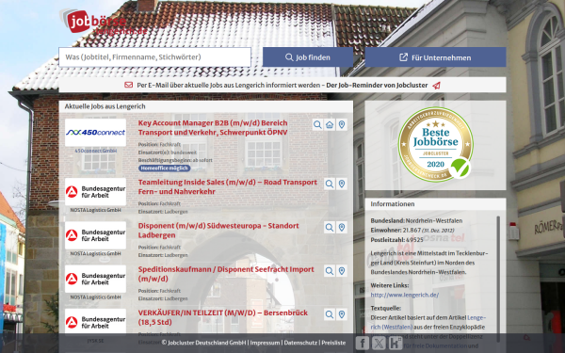The height and width of the screenshot is (353, 565).
Task: Open Speditionskaufmann Seefracht Import job title
Action: coord(226,274)
